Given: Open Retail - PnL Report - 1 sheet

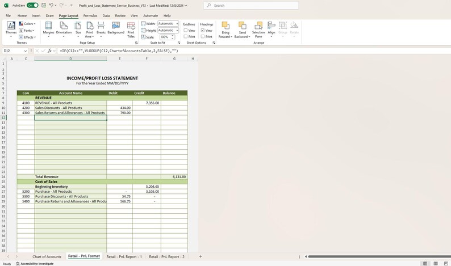Looking at the screenshot, I should pyautogui.click(x=124, y=256).
